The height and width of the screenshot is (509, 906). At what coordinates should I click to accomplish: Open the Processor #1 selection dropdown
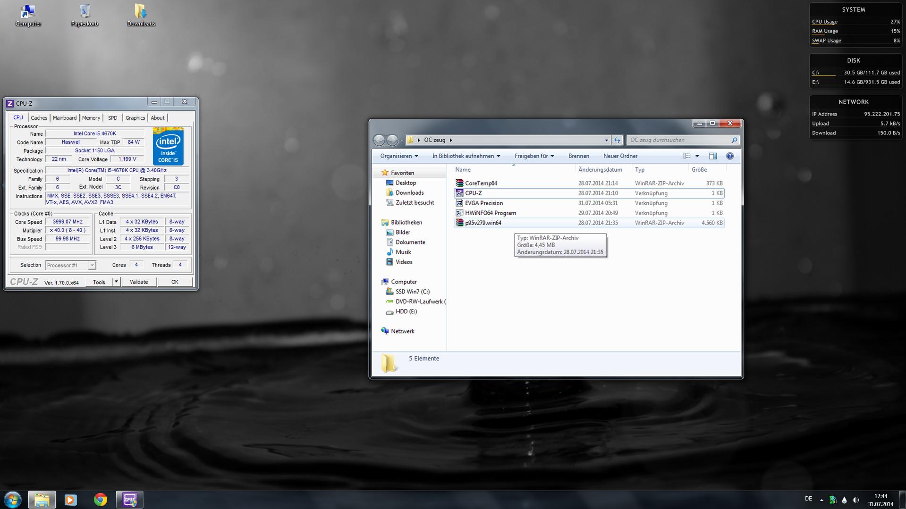point(71,265)
